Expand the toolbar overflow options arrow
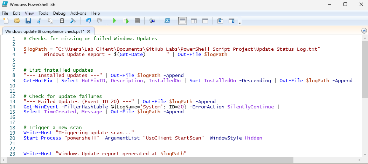 pos(239,23)
